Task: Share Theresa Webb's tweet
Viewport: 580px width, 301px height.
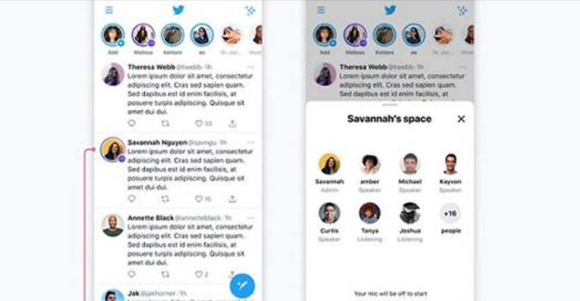Action: tap(232, 123)
